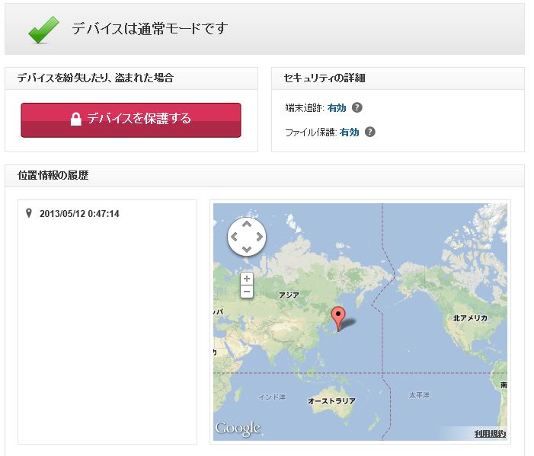Click the ファイル保護 label
The image size is (534, 456).
[310, 132]
